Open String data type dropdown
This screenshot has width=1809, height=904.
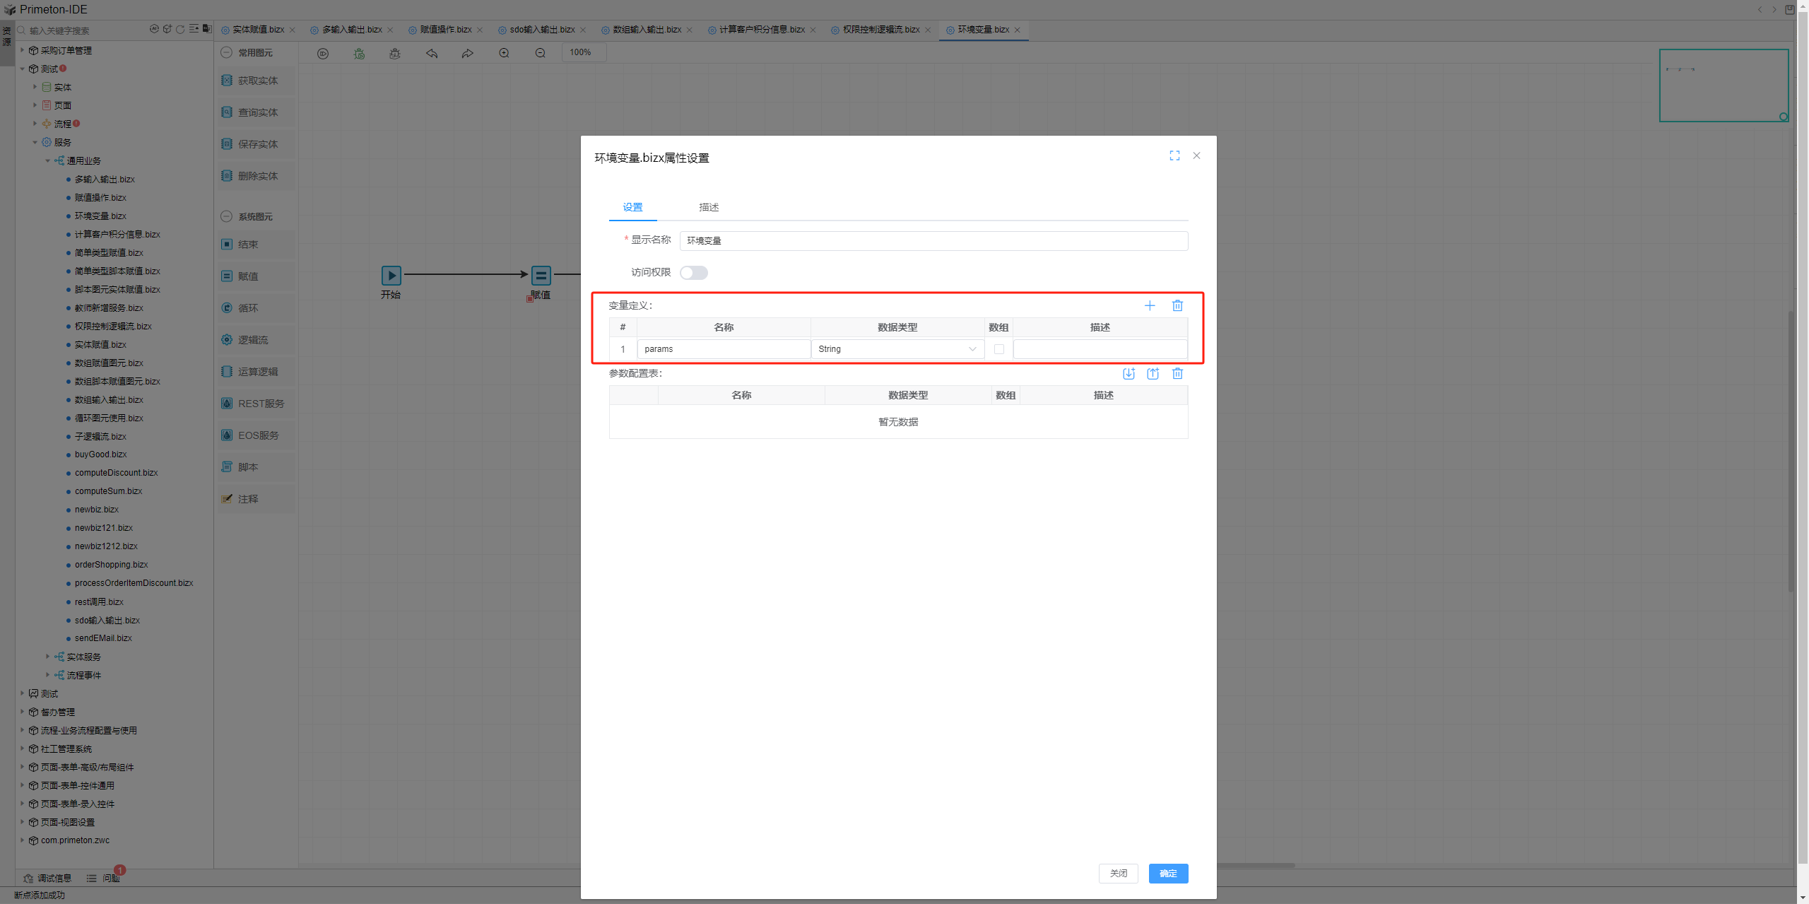[897, 349]
